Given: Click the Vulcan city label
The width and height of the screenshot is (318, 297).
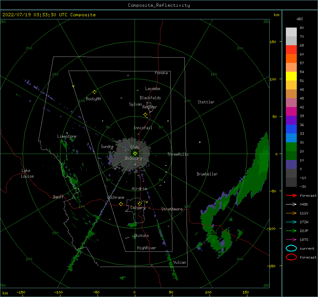Looking at the screenshot, I should pyautogui.click(x=180, y=262).
